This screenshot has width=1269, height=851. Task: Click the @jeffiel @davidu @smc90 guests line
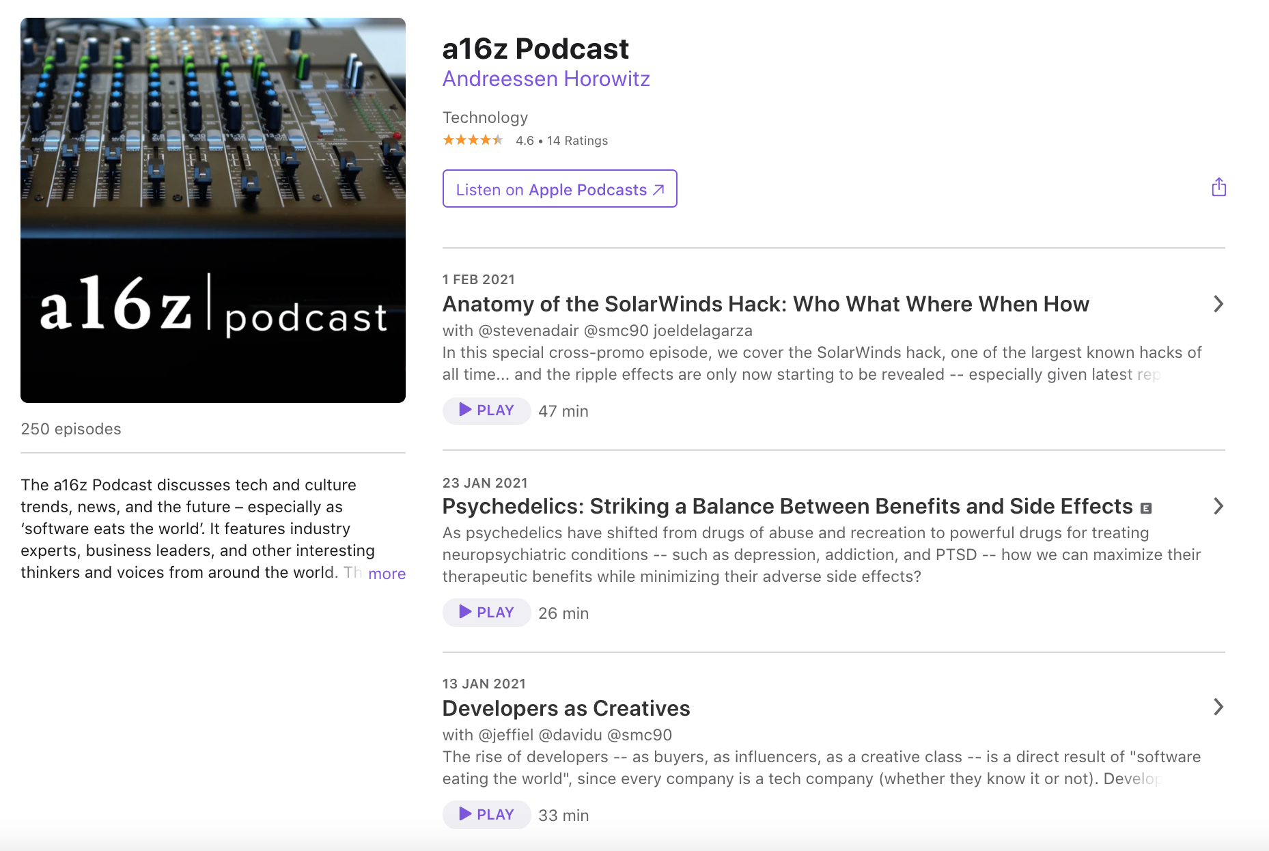coord(557,735)
